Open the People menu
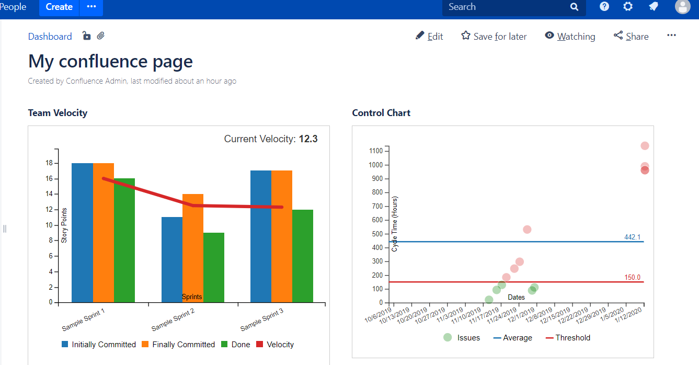The width and height of the screenshot is (699, 365). click(13, 7)
